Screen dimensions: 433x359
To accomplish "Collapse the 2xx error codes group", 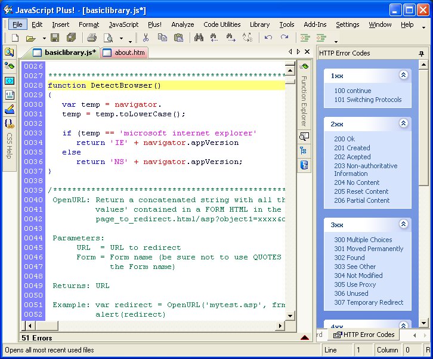I will coord(403,123).
